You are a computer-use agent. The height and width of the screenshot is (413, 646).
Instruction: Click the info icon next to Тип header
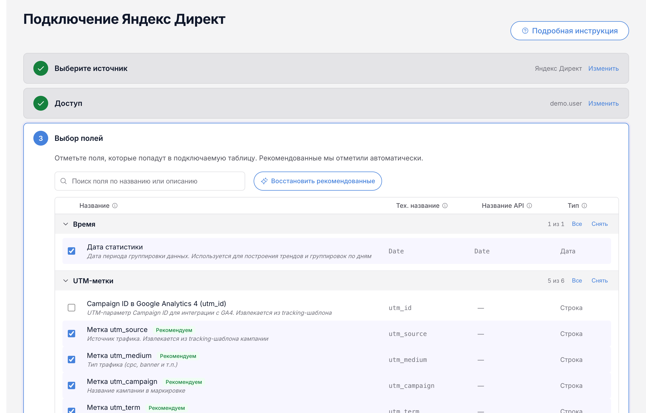[x=584, y=206]
